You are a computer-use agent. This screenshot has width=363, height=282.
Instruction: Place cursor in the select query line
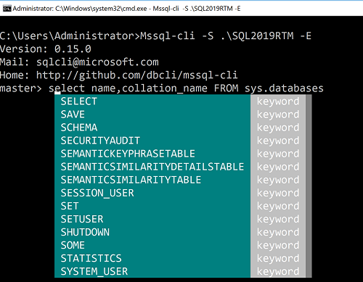coord(186,88)
